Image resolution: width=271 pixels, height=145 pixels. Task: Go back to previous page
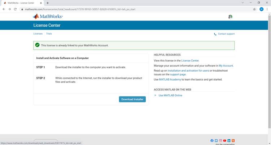(4, 9)
